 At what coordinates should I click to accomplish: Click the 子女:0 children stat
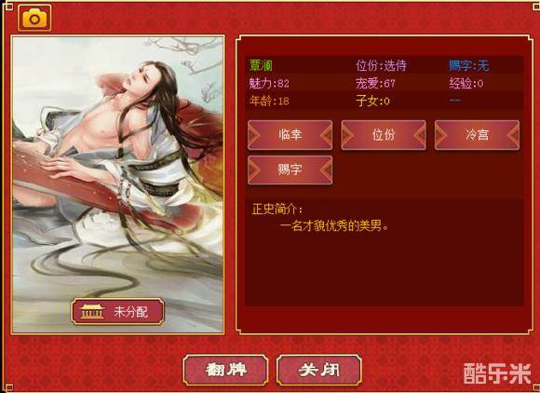click(372, 102)
